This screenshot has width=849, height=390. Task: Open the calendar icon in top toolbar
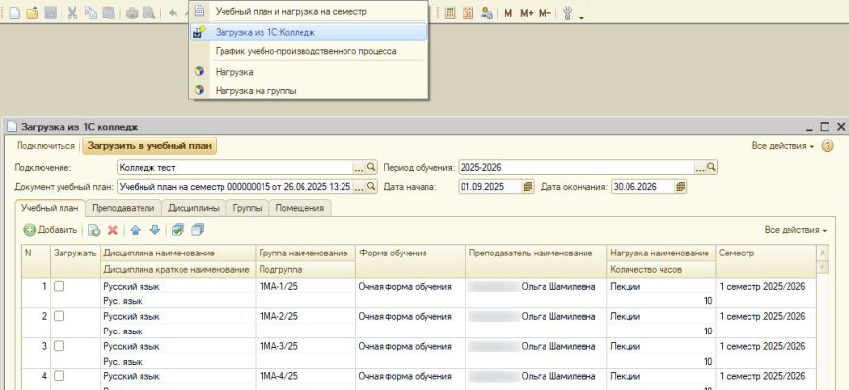tap(466, 13)
